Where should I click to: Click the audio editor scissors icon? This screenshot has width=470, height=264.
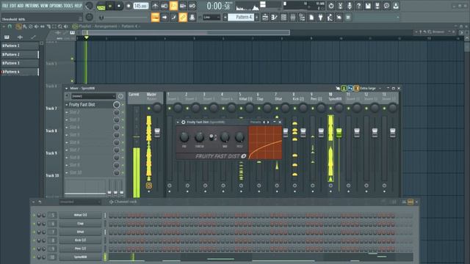[x=340, y=6]
